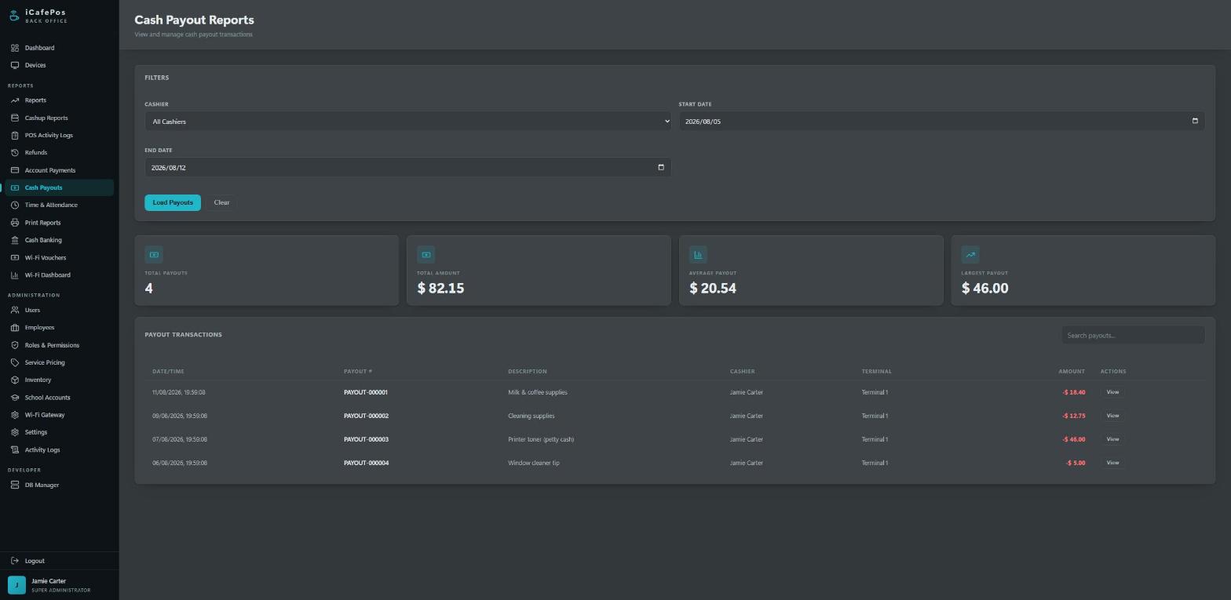The height and width of the screenshot is (600, 1231).
Task: Click the iCafePos coffee cup logo icon
Action: (14, 16)
